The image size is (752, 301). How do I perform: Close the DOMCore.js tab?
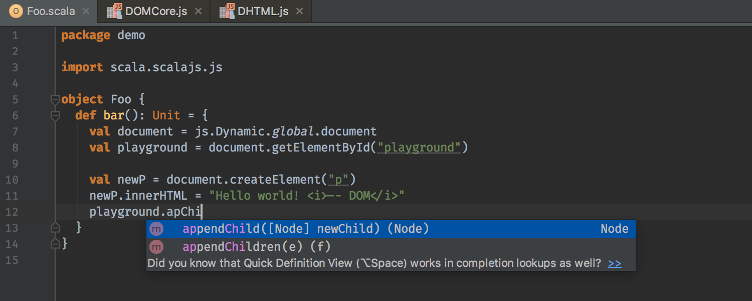[198, 11]
